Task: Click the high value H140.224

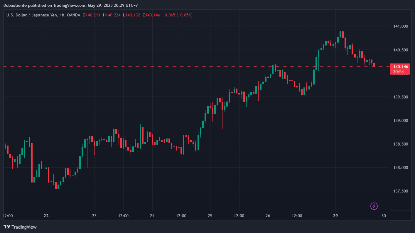Action: (x=112, y=15)
